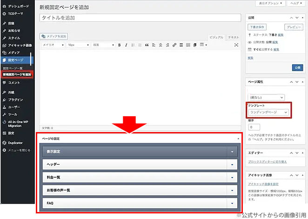Screen dimensions: 308x219
Task: Click the Italic formatting icon
Action: point(126,45)
